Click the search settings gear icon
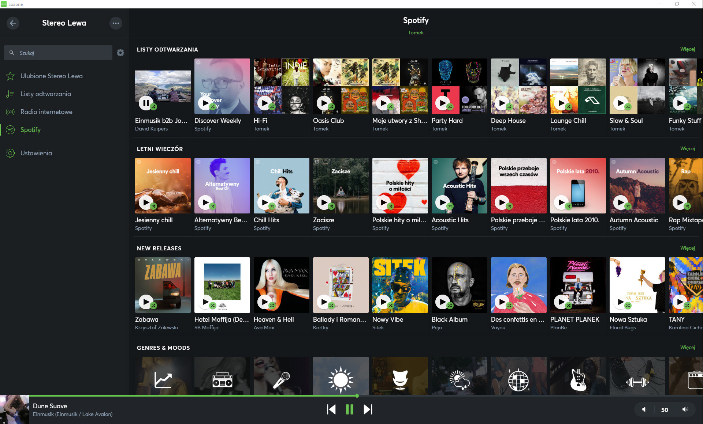The height and width of the screenshot is (424, 703). pyautogui.click(x=120, y=53)
